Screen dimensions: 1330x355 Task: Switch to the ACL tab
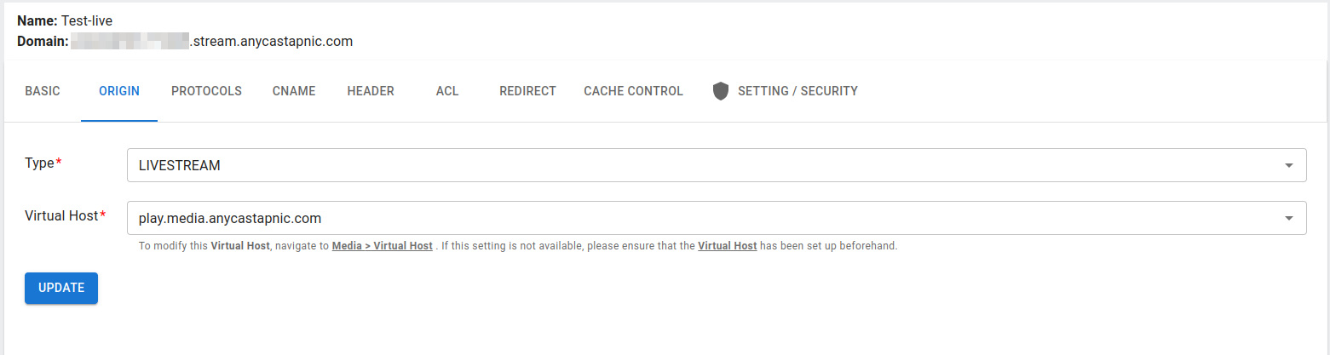pyautogui.click(x=447, y=91)
